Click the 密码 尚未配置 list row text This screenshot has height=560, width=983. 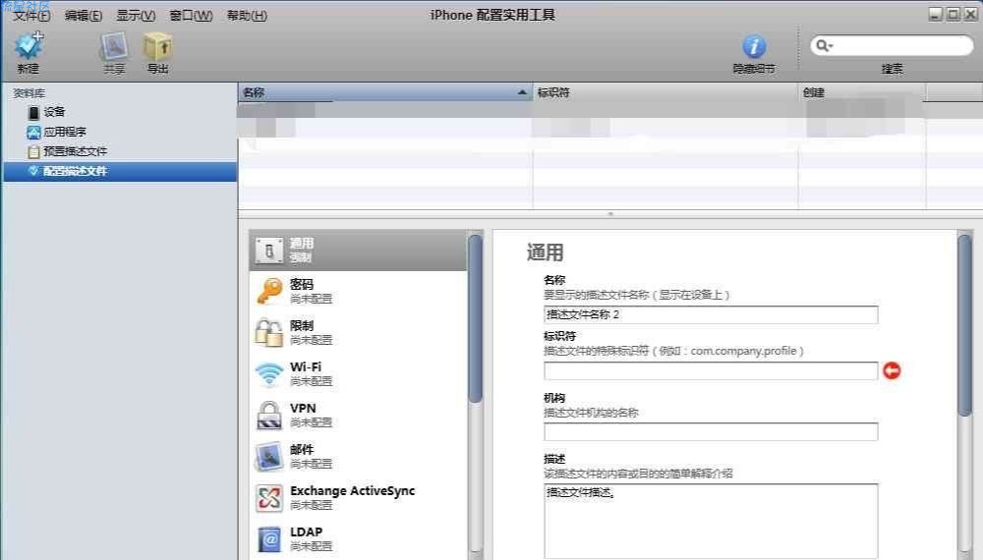(312, 291)
